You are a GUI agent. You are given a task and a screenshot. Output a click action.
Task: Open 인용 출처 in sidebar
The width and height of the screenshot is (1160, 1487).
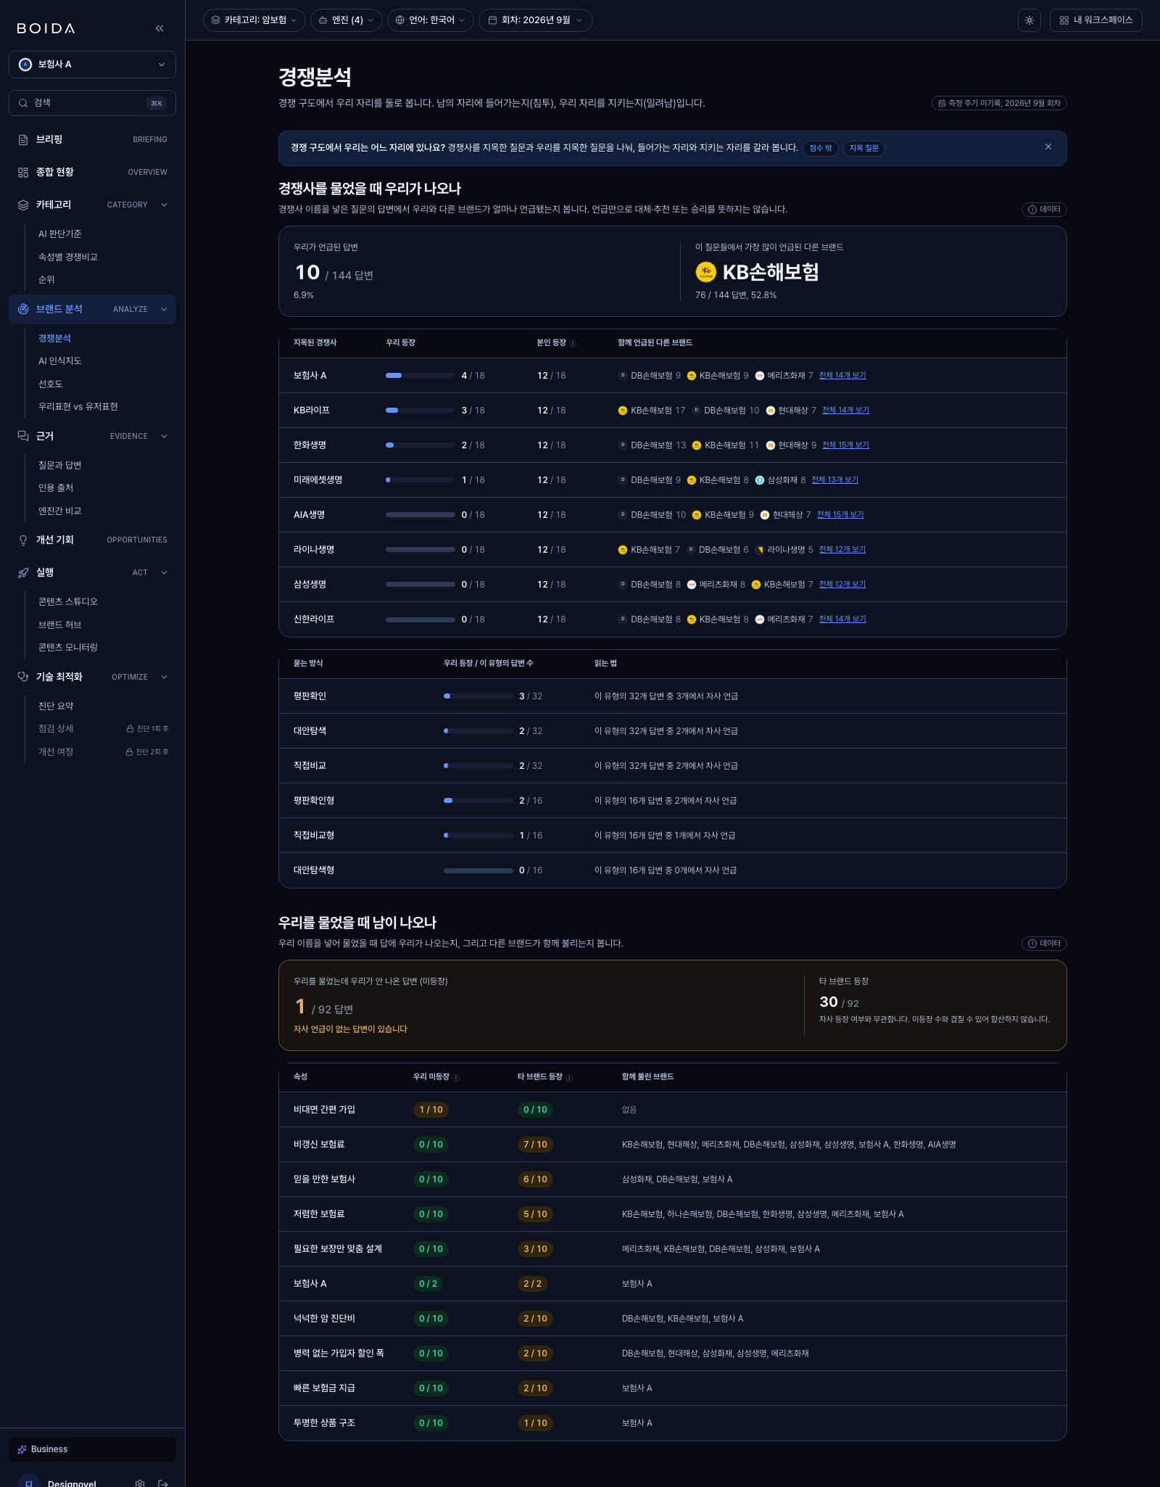(56, 487)
